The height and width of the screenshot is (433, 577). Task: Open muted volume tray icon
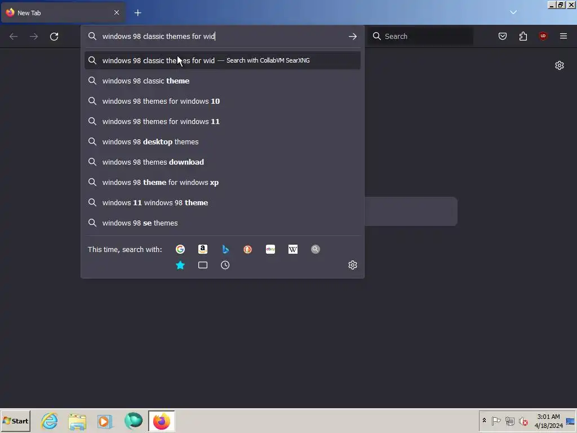pyautogui.click(x=523, y=421)
